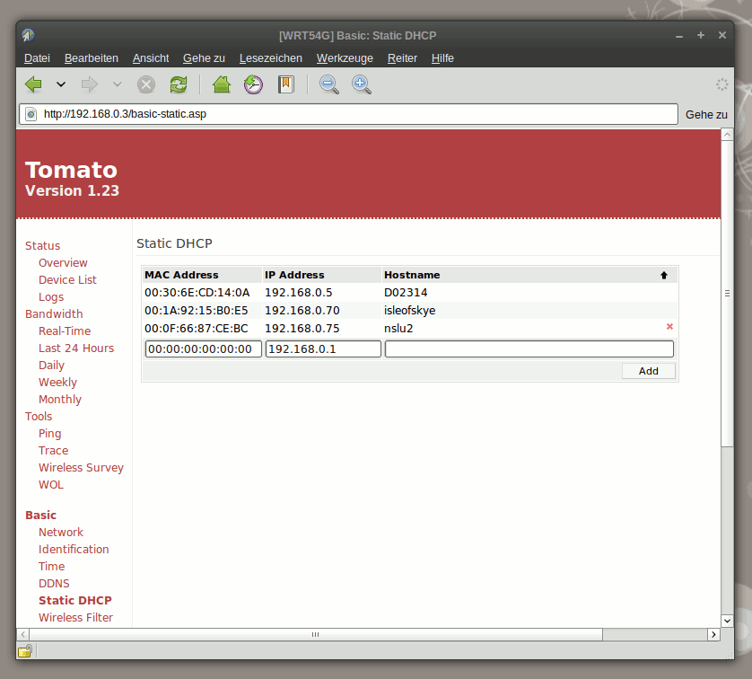Open the Wireless Survey link
This screenshot has height=679, width=752.
click(81, 467)
